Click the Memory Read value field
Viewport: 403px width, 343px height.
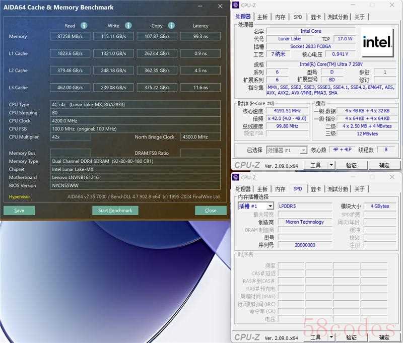point(70,36)
